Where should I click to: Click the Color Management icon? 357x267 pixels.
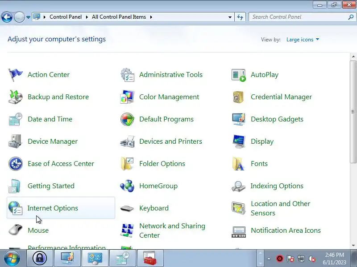pyautogui.click(x=127, y=97)
